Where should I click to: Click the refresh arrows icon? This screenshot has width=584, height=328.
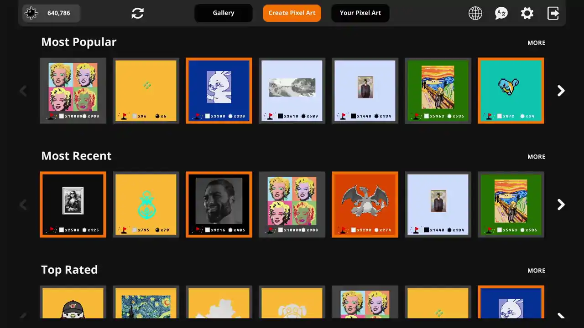137,13
